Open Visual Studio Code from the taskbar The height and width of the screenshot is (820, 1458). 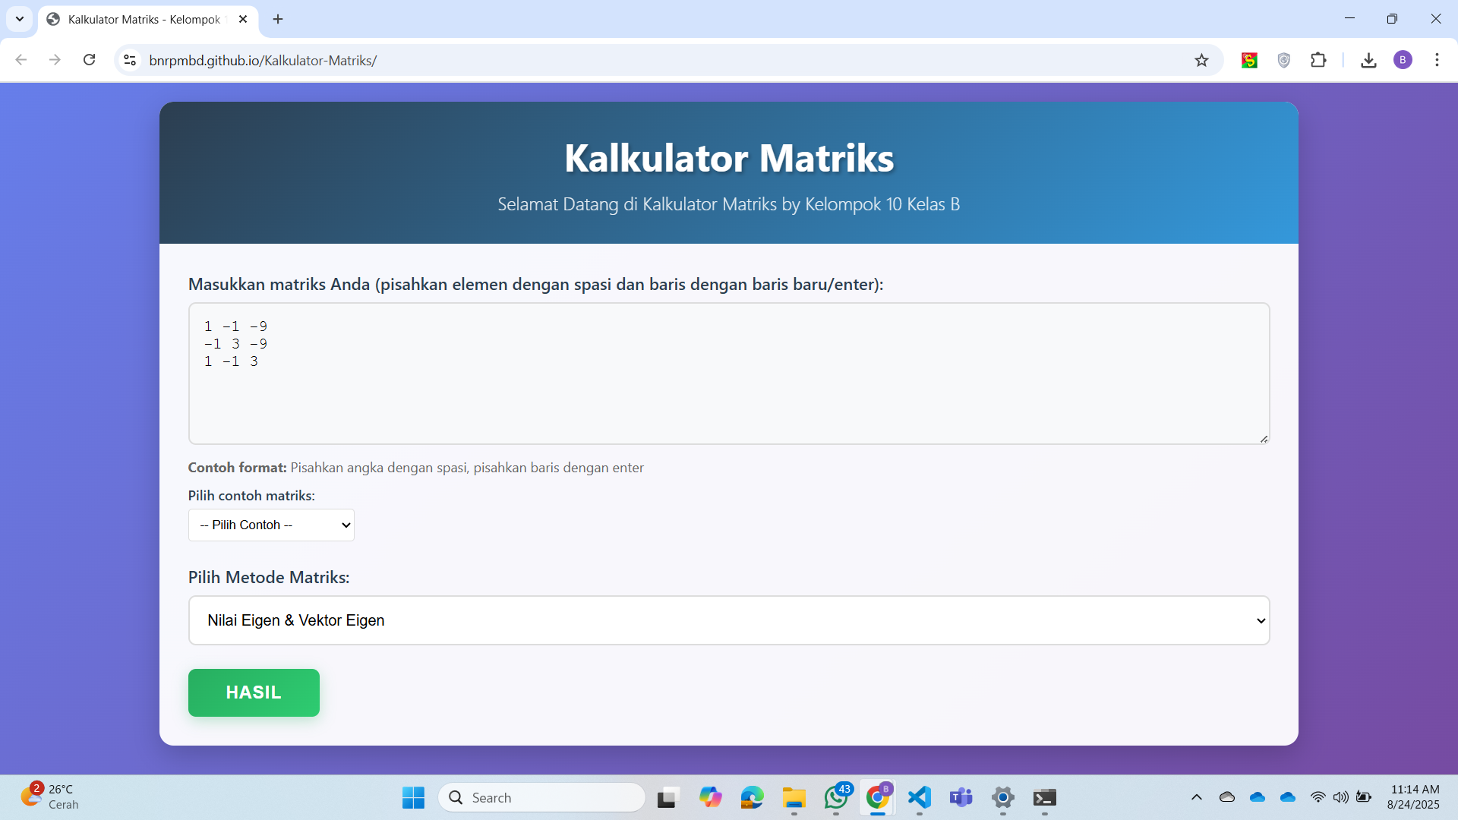[x=920, y=798]
